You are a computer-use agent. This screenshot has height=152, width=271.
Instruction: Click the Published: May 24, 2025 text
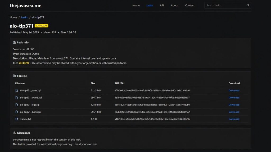[x=24, y=33]
